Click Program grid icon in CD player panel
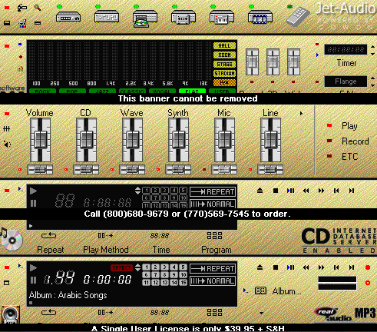Screen dimensions: 377x332 tap(214, 235)
